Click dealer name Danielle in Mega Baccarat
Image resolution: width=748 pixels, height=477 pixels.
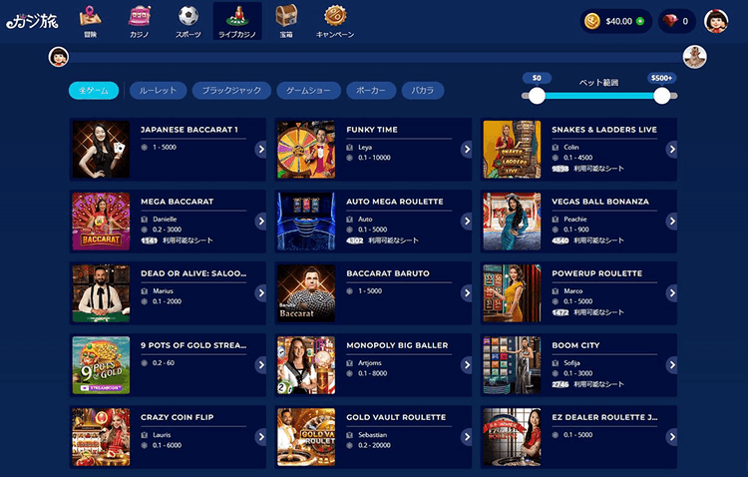coord(165,220)
